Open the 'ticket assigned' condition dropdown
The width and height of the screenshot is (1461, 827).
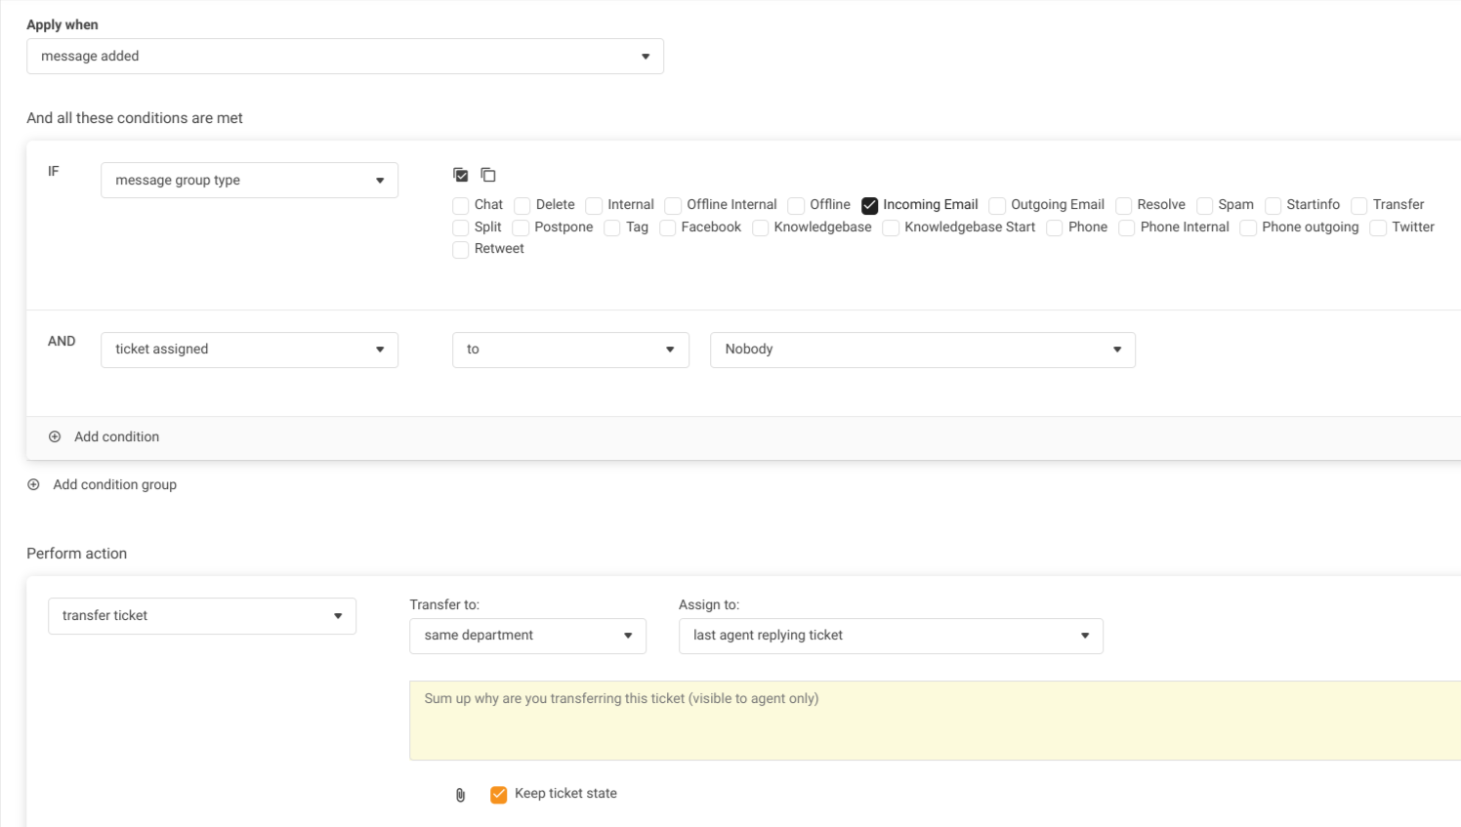click(249, 350)
